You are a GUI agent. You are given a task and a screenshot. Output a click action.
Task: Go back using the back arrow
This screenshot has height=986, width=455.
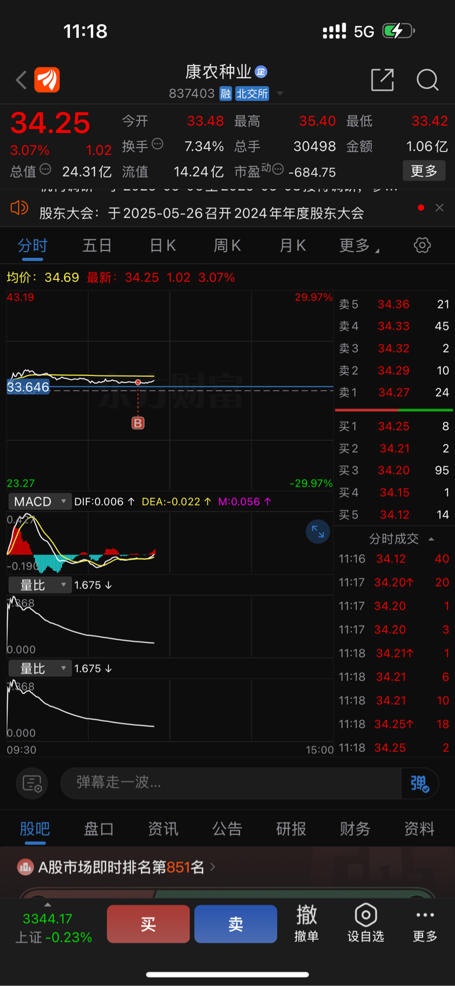[x=21, y=80]
